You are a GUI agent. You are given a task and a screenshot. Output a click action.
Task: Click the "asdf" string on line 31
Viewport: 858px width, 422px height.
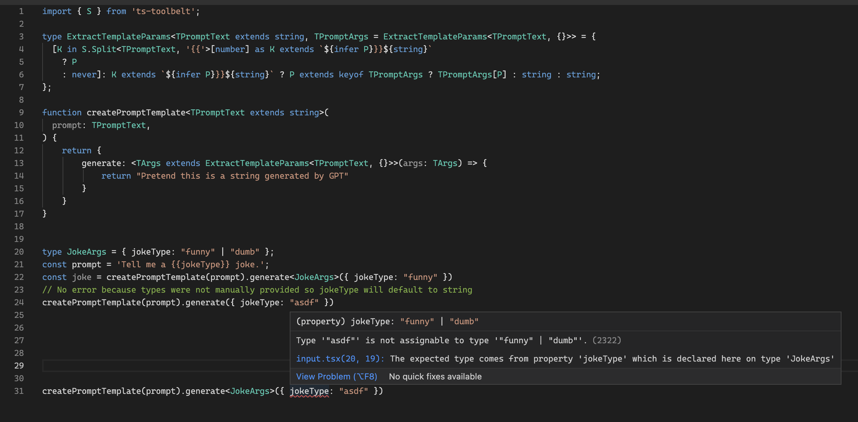353,391
